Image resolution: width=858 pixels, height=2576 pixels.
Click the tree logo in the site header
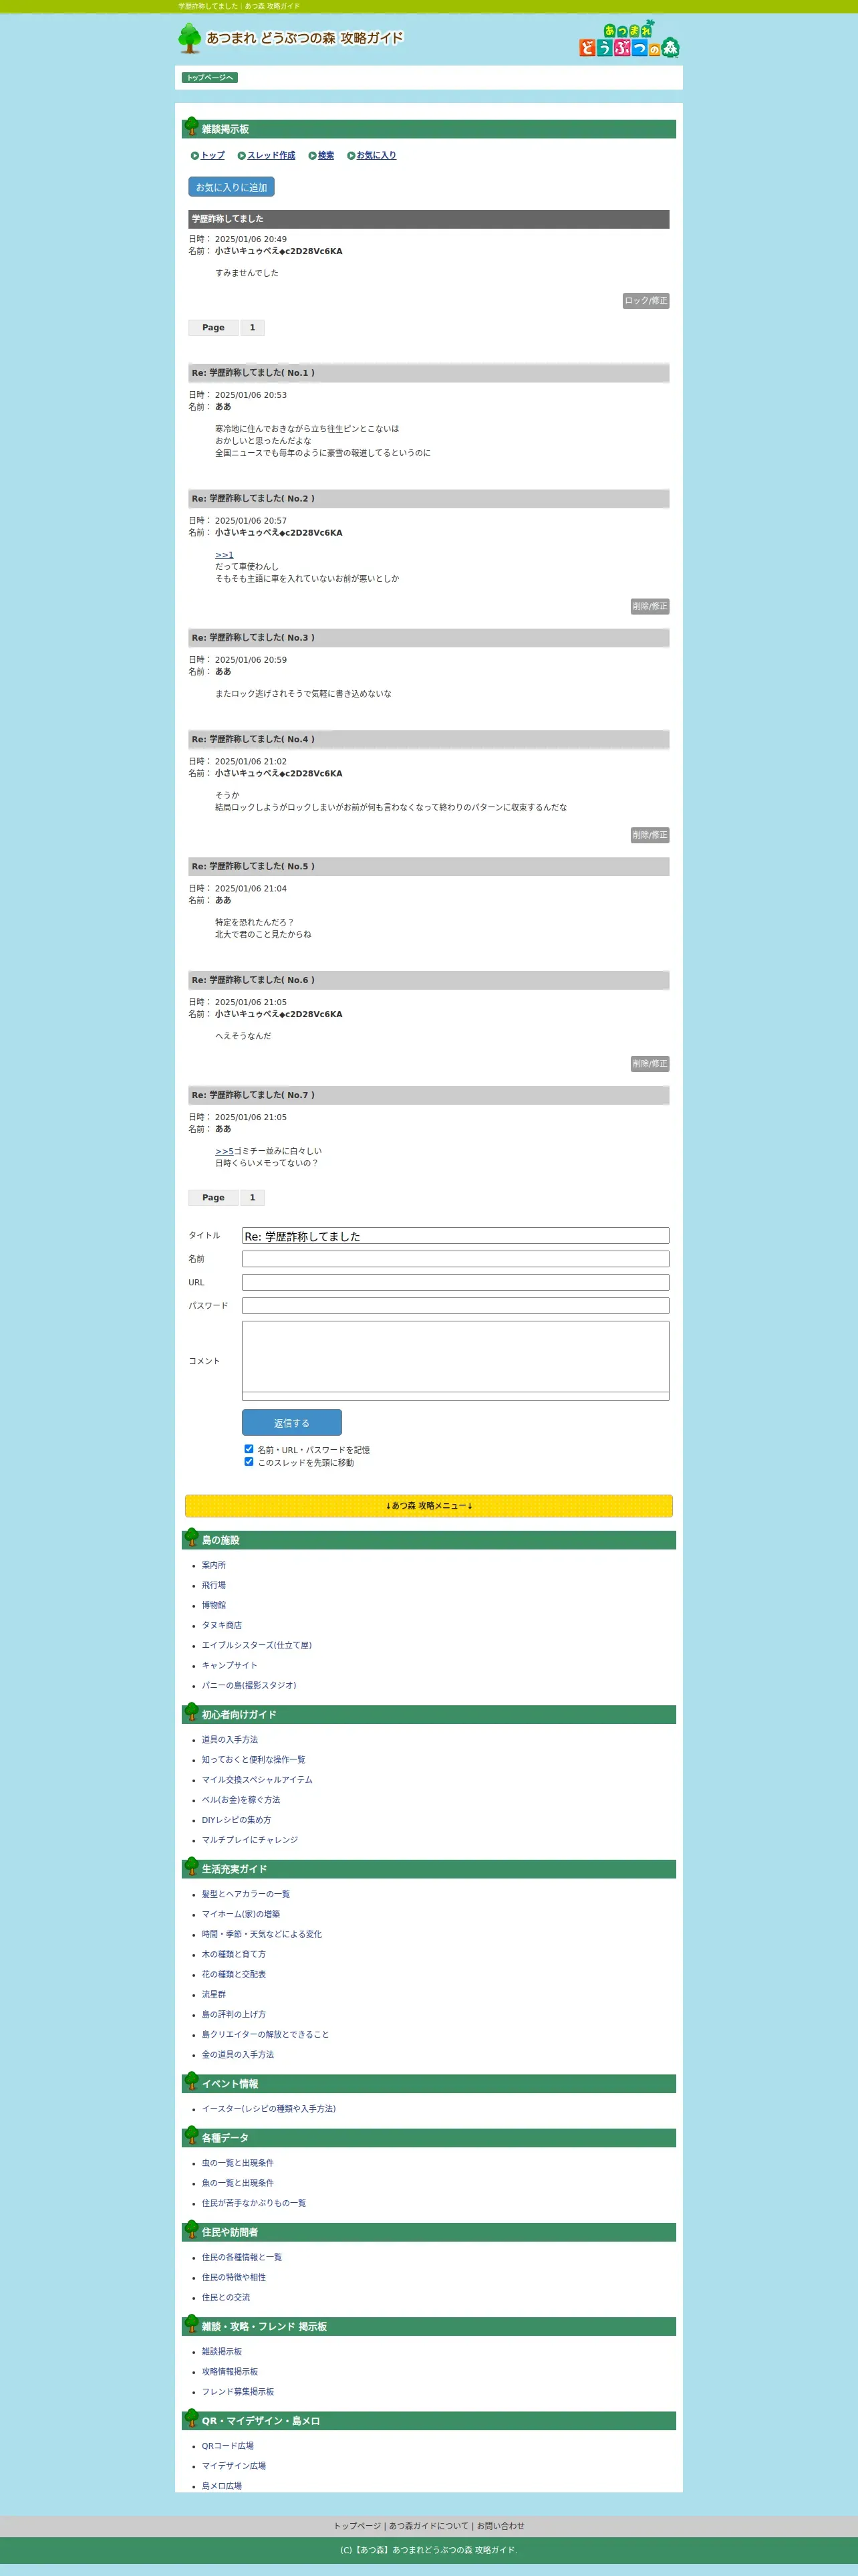pyautogui.click(x=189, y=38)
